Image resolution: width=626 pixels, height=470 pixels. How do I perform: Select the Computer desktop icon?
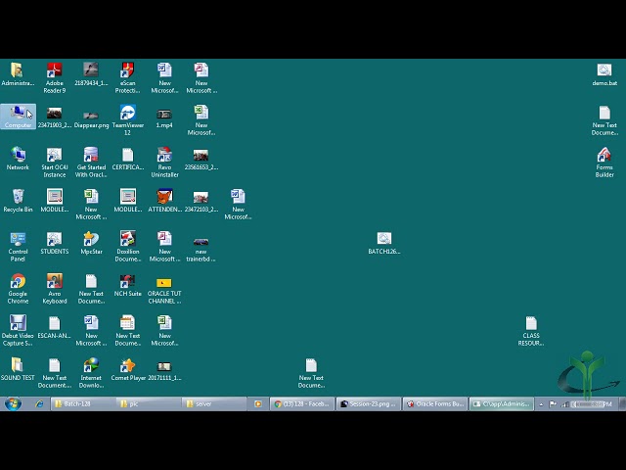point(18,117)
